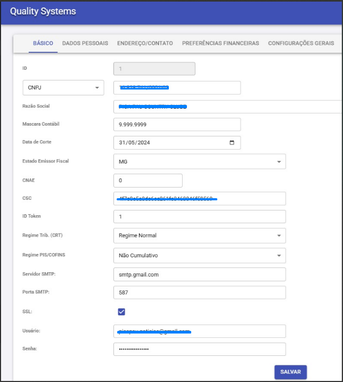
Task: Click the Quality Systems header title
Action: point(43,11)
